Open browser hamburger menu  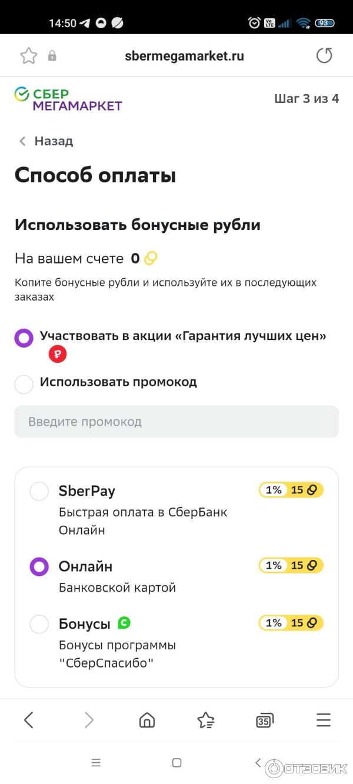pos(324,720)
